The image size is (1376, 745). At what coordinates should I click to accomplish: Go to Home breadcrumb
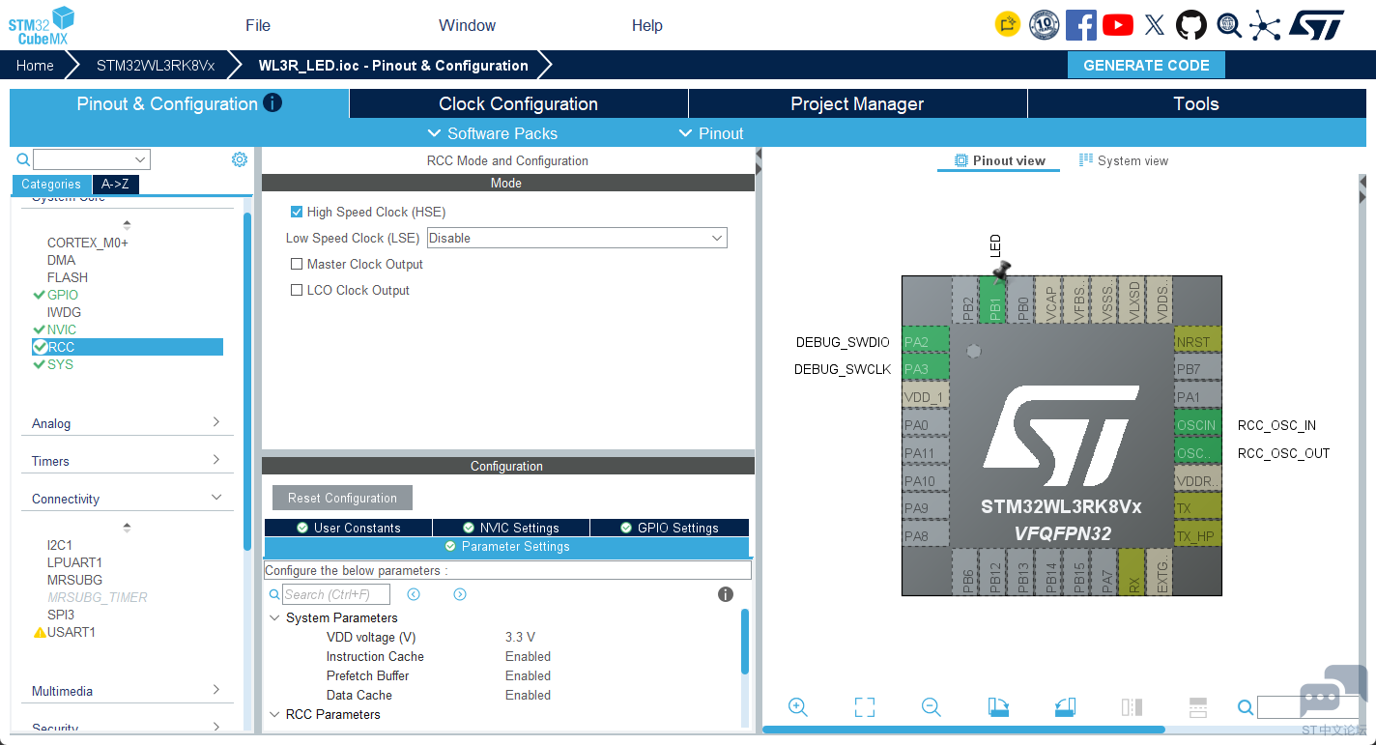click(x=35, y=65)
